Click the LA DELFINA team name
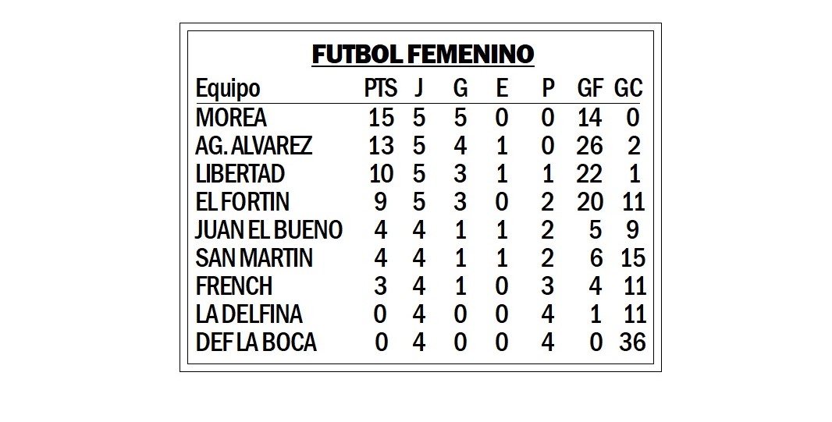Screen dimensions: 832x422 [x=249, y=314]
